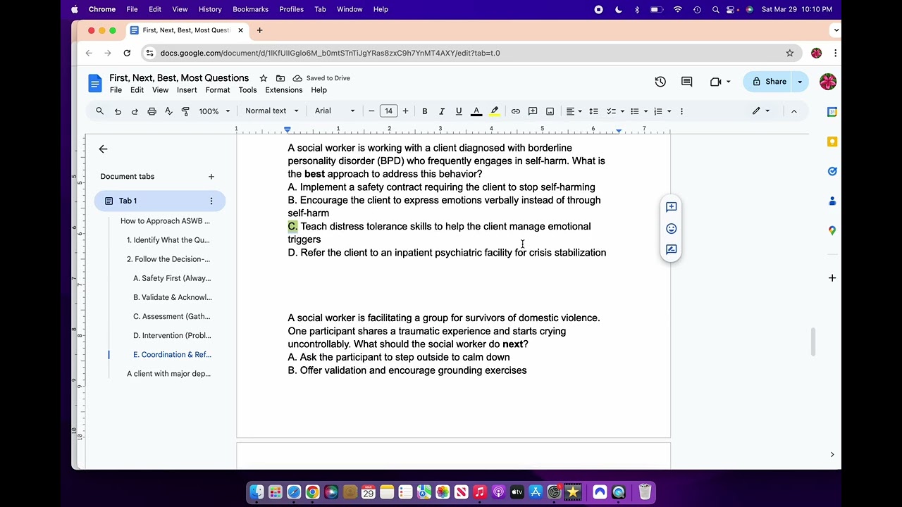Viewport: 902px width, 507px height.
Task: Print the document
Action: [x=152, y=111]
